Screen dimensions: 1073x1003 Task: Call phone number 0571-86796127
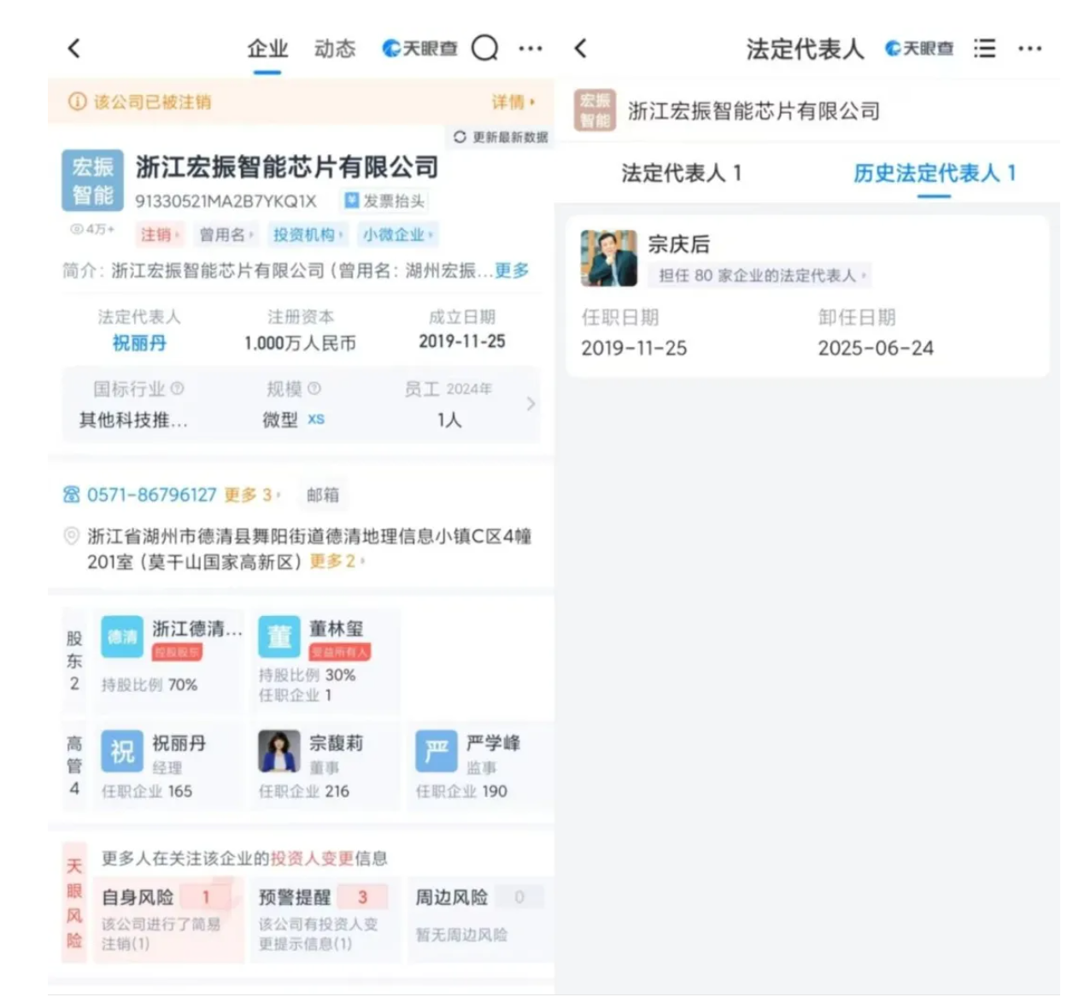pos(152,495)
